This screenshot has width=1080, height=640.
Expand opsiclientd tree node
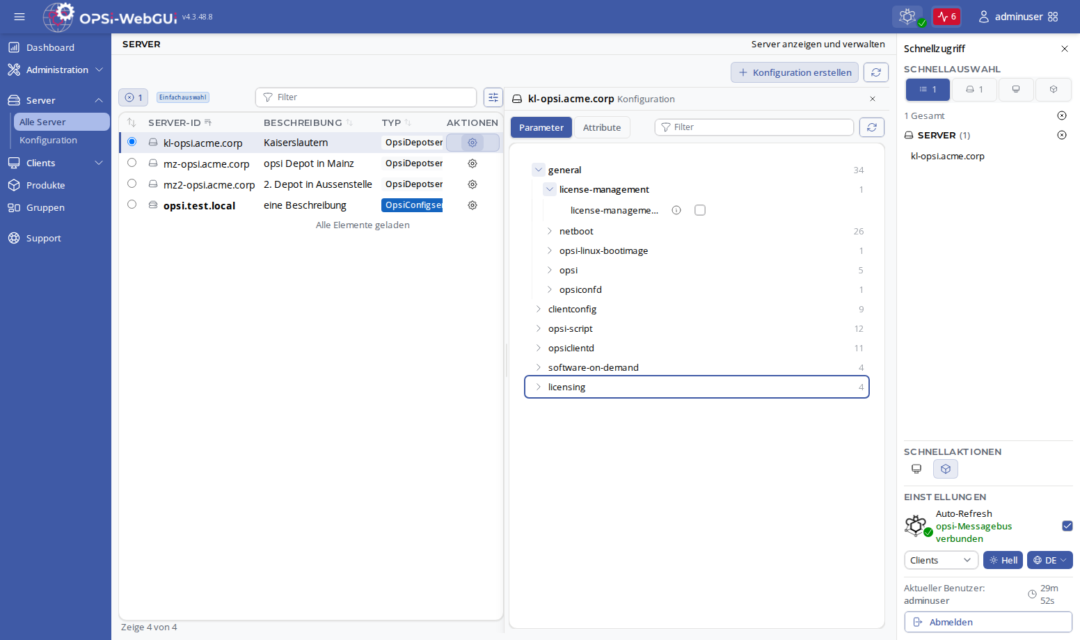539,348
